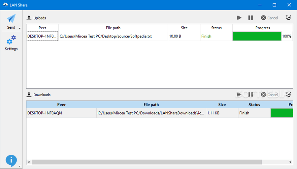Select the Softpedia.txt upload row

point(106,36)
